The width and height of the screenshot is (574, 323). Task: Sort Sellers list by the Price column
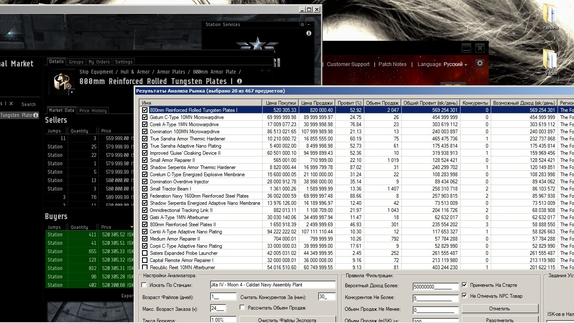[x=107, y=131]
